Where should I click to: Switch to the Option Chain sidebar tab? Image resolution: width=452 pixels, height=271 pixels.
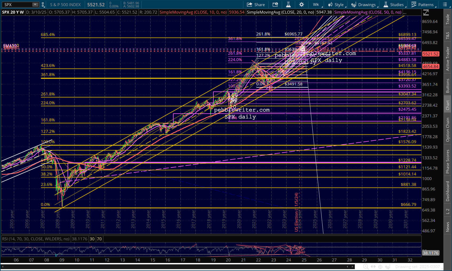click(x=448, y=130)
